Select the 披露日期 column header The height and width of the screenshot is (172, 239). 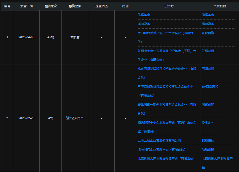(26, 6)
